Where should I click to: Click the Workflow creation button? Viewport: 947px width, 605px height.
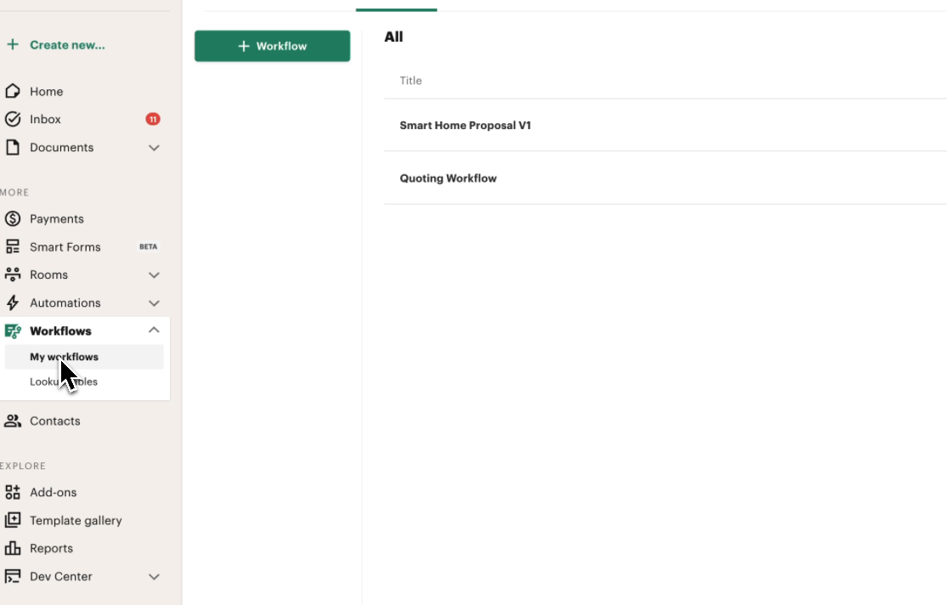(272, 46)
